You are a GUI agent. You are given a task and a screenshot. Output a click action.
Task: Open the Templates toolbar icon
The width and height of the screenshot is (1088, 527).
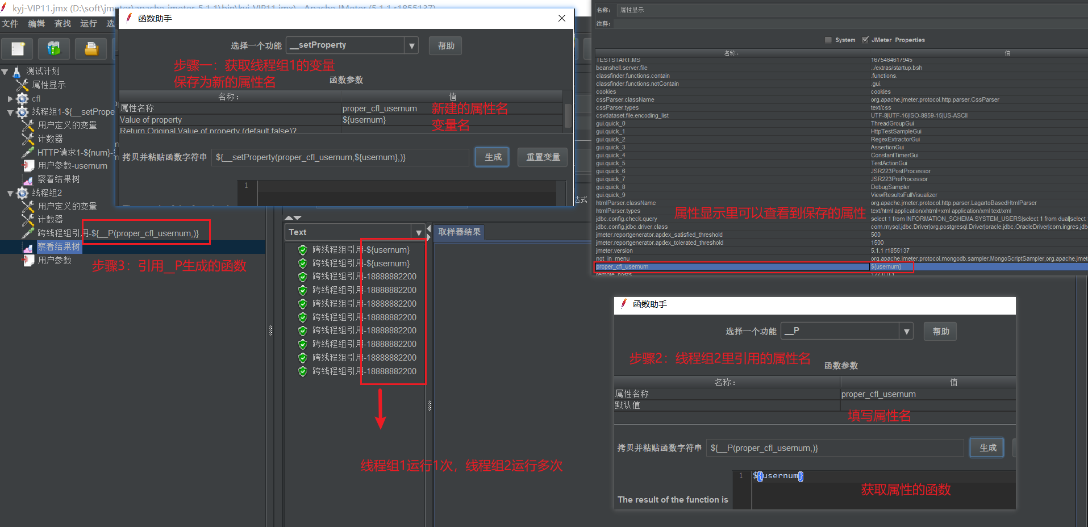[54, 49]
